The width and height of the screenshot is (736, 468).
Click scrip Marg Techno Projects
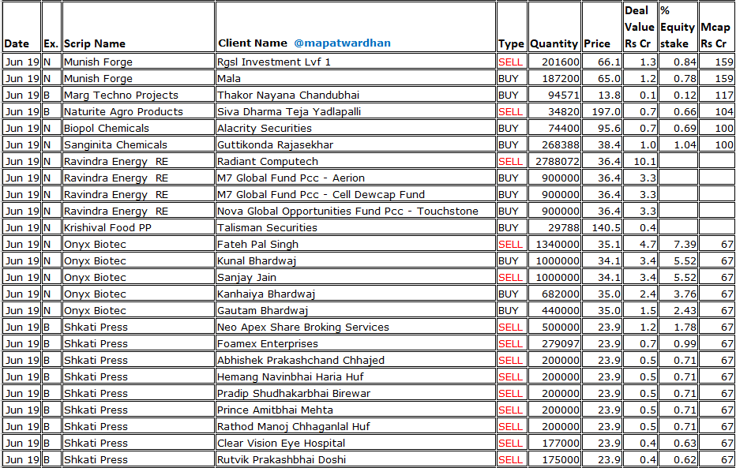coord(121,95)
